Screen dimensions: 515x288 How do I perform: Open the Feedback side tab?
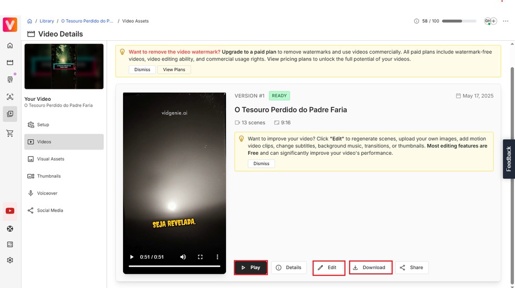pyautogui.click(x=509, y=159)
